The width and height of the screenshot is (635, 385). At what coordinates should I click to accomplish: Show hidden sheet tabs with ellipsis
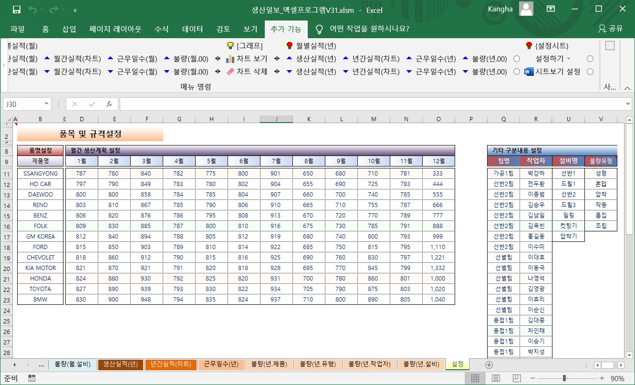pyautogui.click(x=41, y=364)
